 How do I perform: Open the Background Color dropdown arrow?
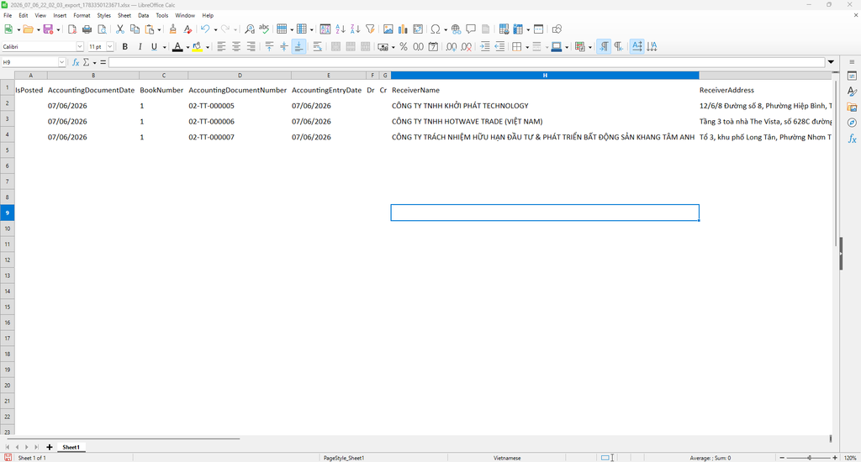(207, 47)
